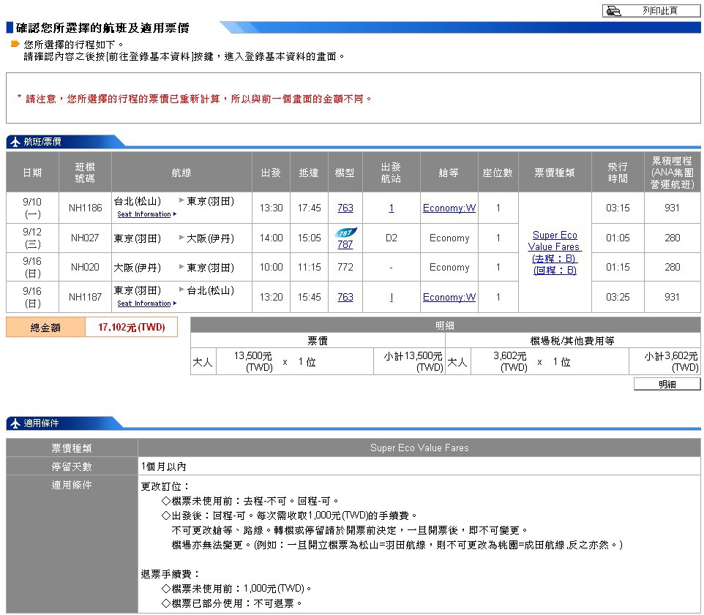Click the 去程：B outbound fare link

[554, 259]
